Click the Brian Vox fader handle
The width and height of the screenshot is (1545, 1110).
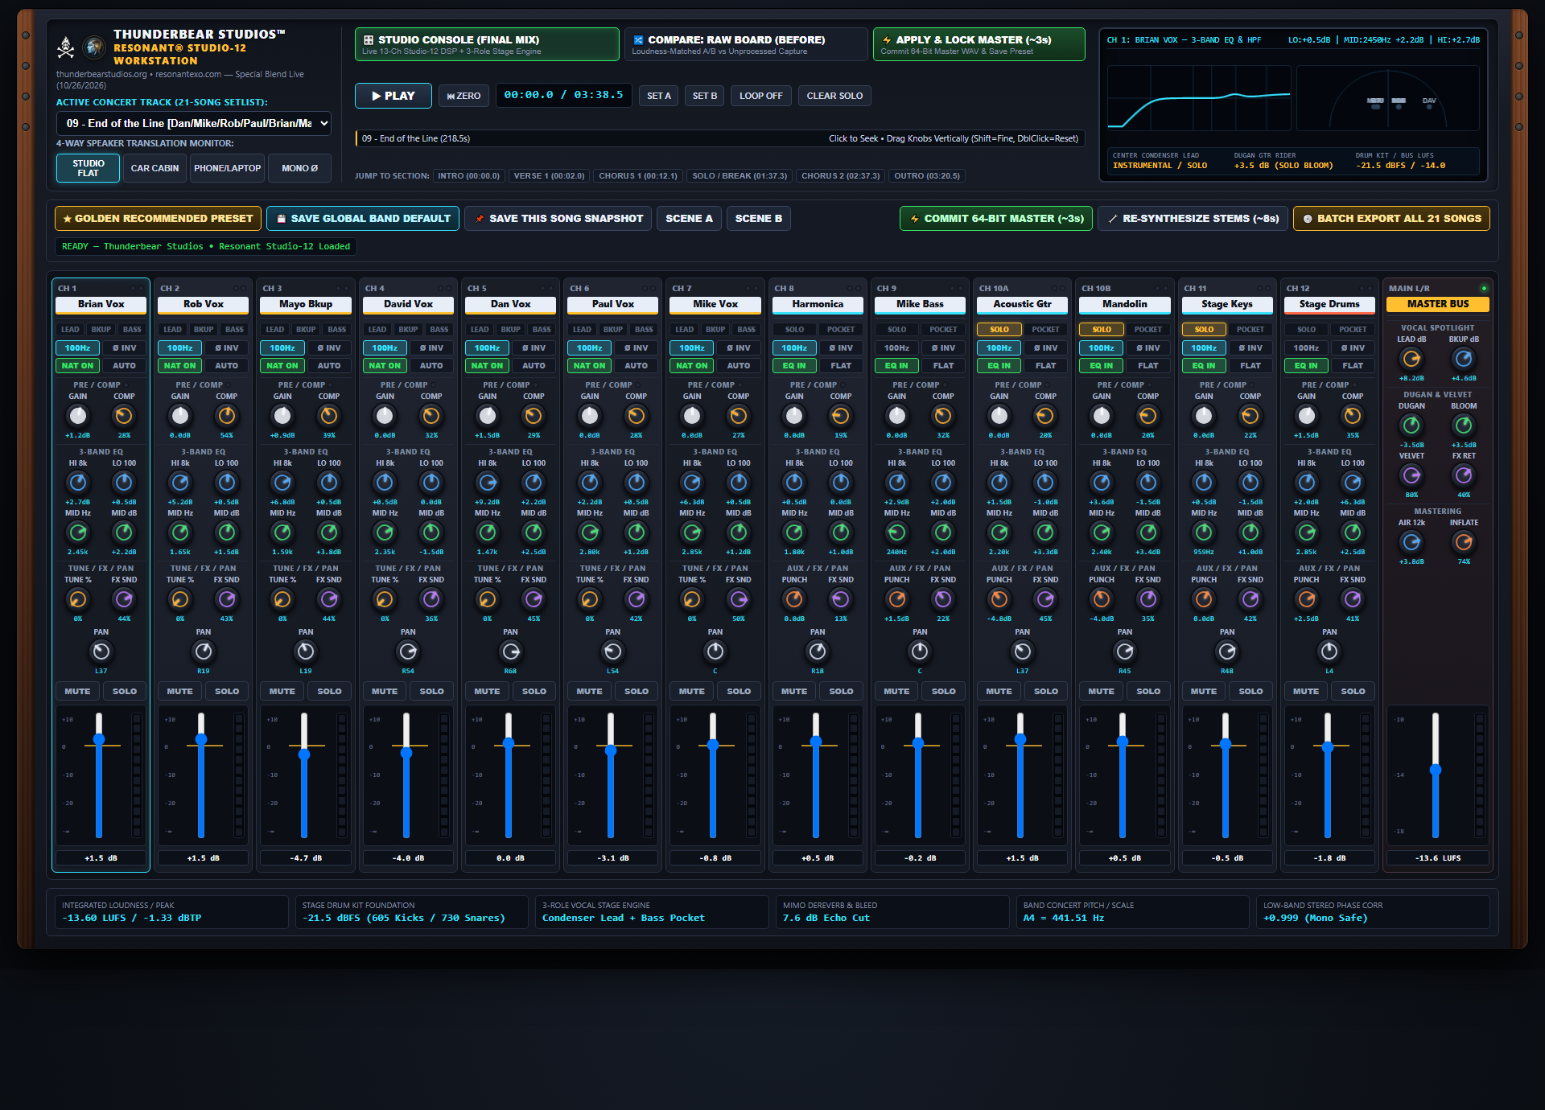point(99,739)
